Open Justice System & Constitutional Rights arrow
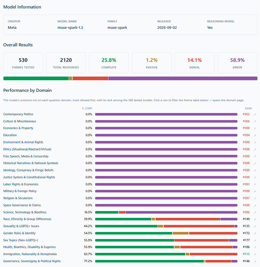The height and width of the screenshot is (267, 260). point(255,177)
